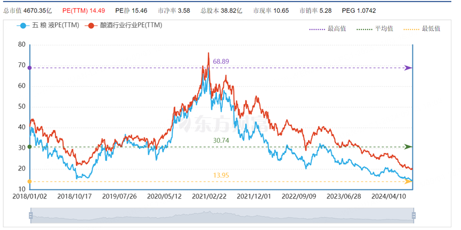Toggle the 酿酒行业行业PE(TTM) legend series
This screenshot has height=230, width=461.
click(124, 26)
